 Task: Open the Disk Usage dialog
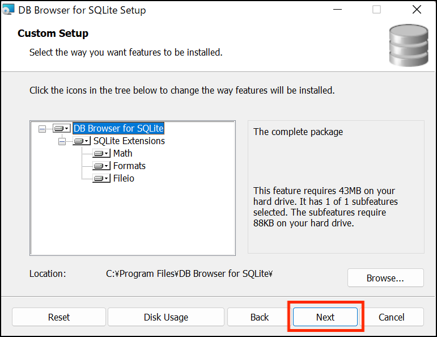(x=166, y=317)
